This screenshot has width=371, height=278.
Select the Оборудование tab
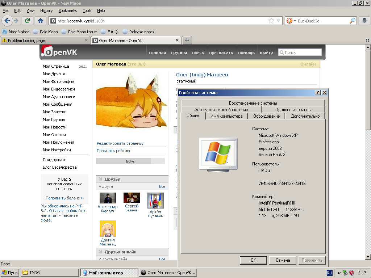pyautogui.click(x=266, y=116)
